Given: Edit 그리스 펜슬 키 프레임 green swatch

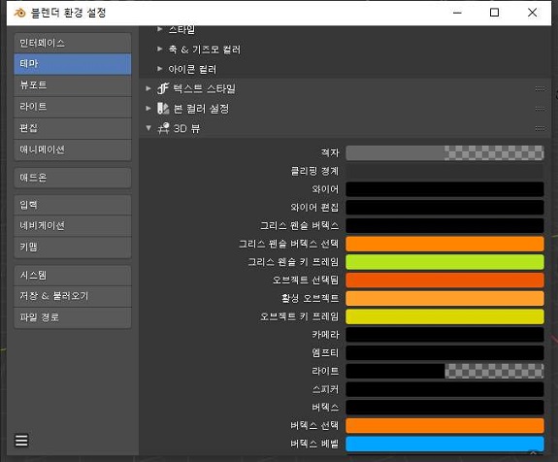Looking at the screenshot, I should click(x=444, y=262).
